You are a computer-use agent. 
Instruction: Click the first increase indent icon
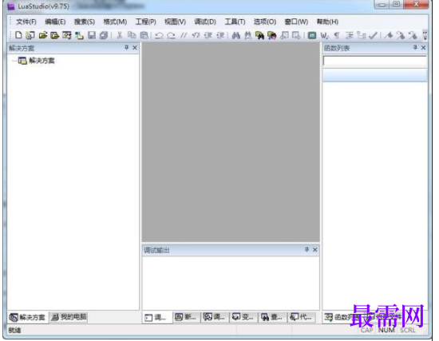pos(208,35)
